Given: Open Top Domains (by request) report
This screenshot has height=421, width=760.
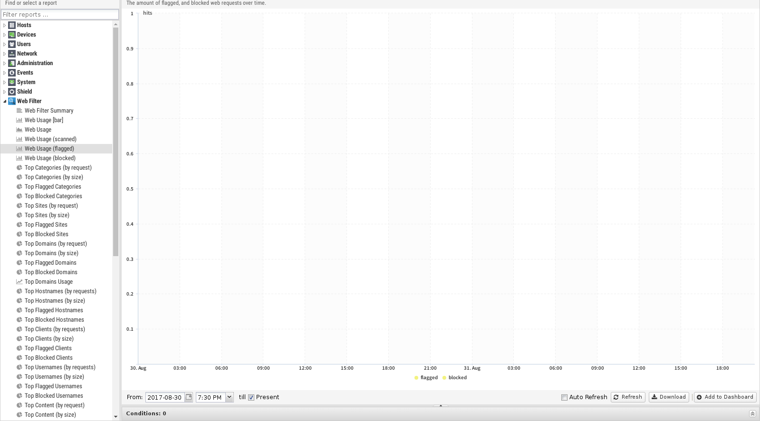Looking at the screenshot, I should coord(56,244).
